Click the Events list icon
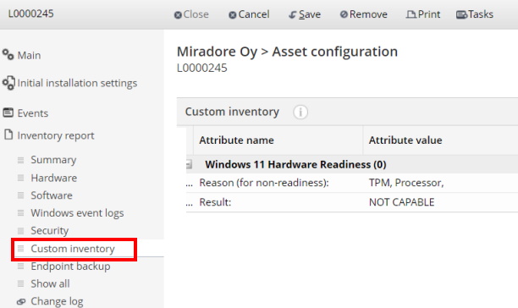This screenshot has width=518, height=308. click(x=8, y=113)
